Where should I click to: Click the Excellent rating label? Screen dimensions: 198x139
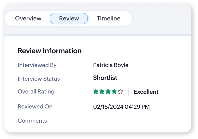pyautogui.click(x=146, y=92)
